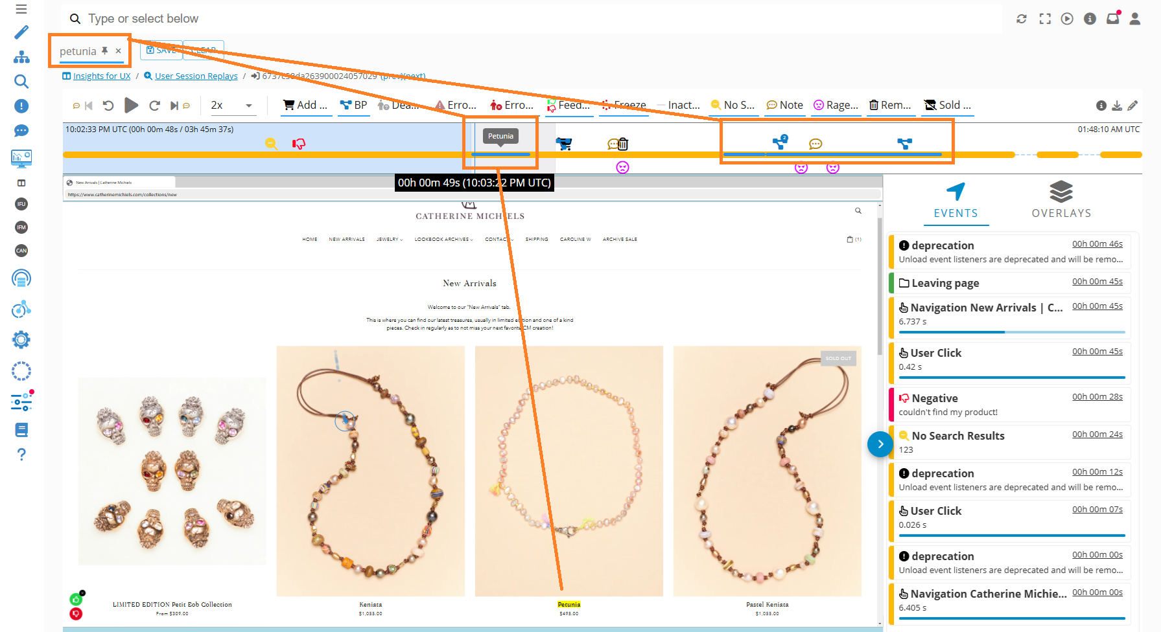Open the 2x playback speed dropdown
1161x632 pixels.
232,106
